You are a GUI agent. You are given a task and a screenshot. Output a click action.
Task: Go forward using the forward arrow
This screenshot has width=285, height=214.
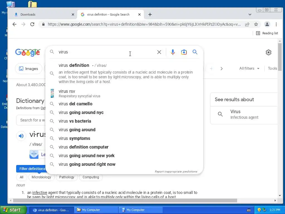(x=23, y=24)
